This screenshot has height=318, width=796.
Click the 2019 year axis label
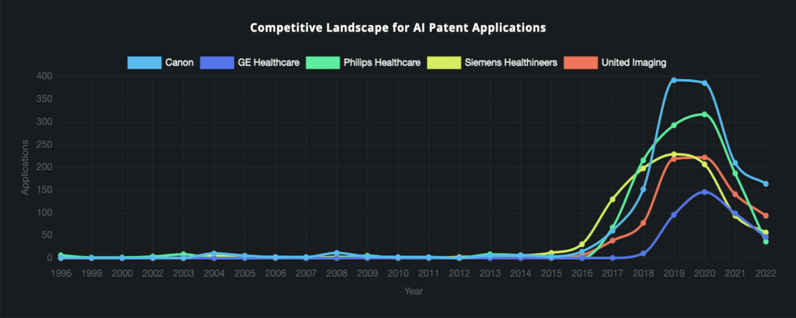[674, 274]
